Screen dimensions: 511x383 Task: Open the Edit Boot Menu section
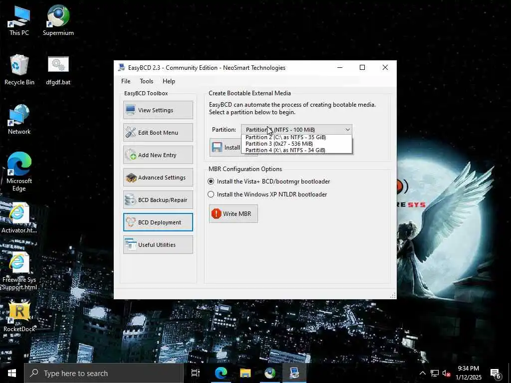[158, 133]
